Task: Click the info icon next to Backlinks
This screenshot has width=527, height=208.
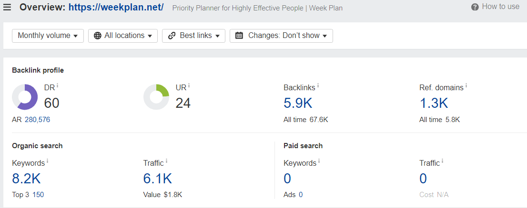Action: click(x=318, y=86)
